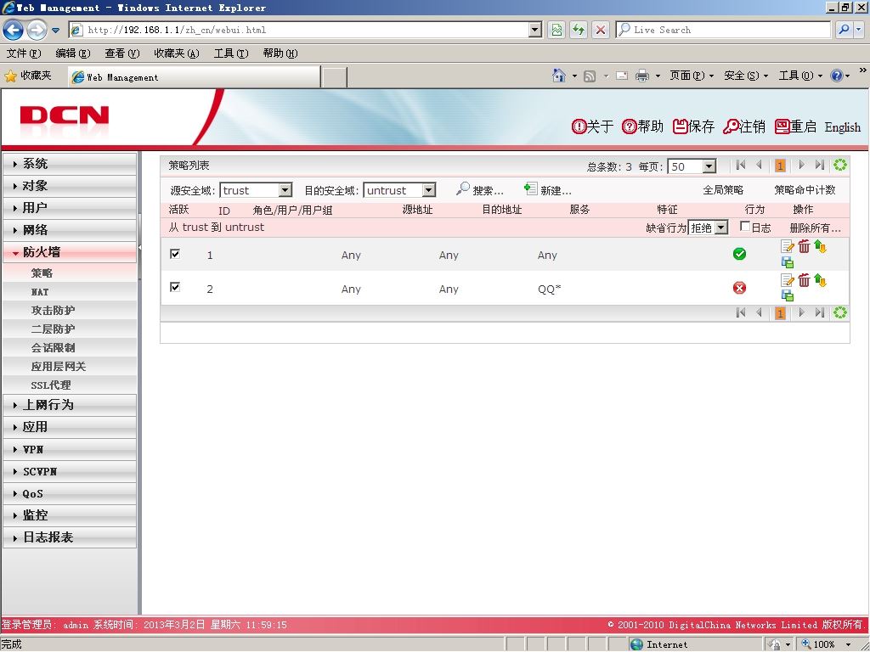This screenshot has width=870, height=652.
Task: Enable the 日志 log checkbox
Action: tap(745, 226)
